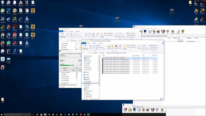Click the Download breadcrumb in the address bar
Image resolution: width=206 pixels, height=116 pixels.
click(102, 53)
